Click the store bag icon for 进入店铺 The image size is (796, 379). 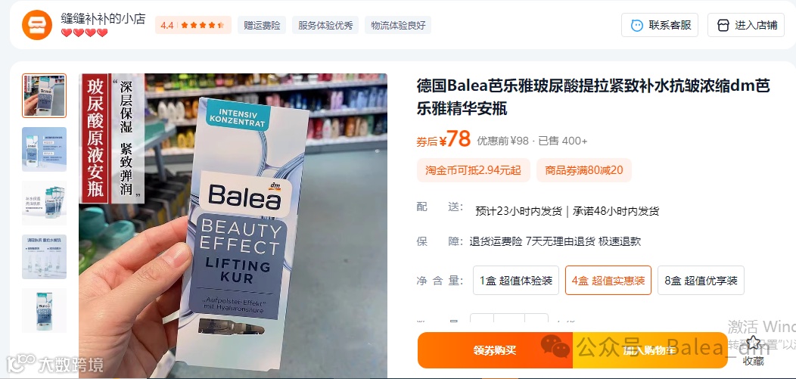click(723, 26)
